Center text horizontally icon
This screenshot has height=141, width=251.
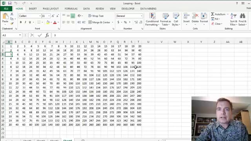point(68,22)
